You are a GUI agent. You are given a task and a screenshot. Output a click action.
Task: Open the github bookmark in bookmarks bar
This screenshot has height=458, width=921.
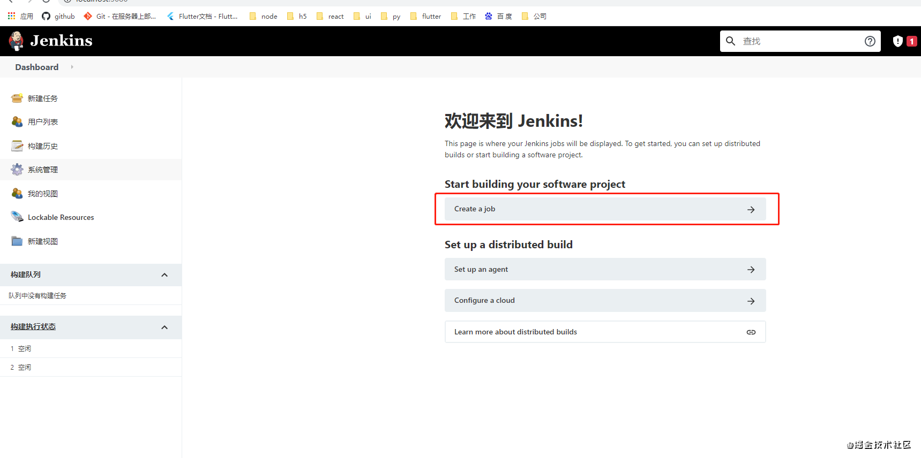pyautogui.click(x=58, y=16)
